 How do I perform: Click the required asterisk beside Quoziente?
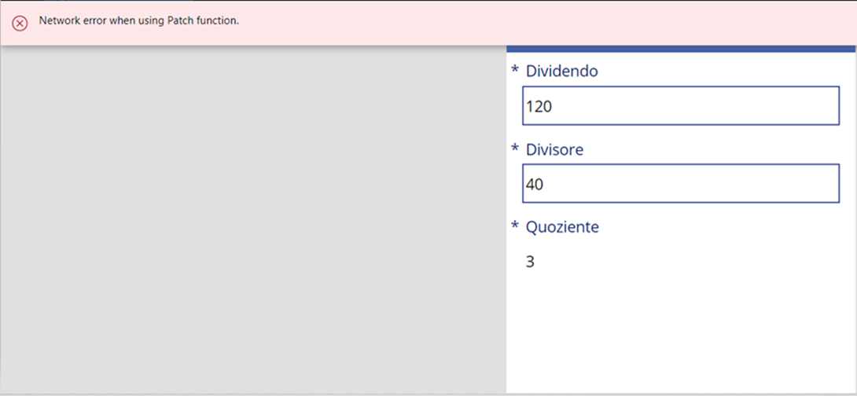[x=515, y=227]
